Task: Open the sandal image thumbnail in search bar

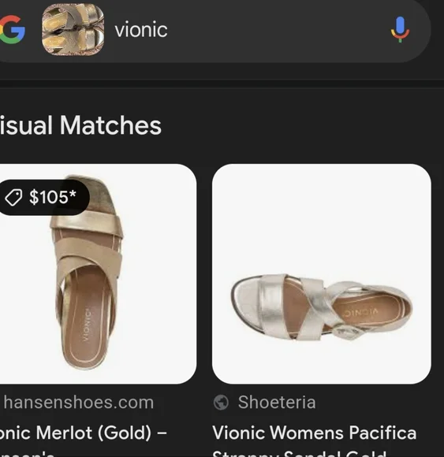Action: (x=73, y=30)
